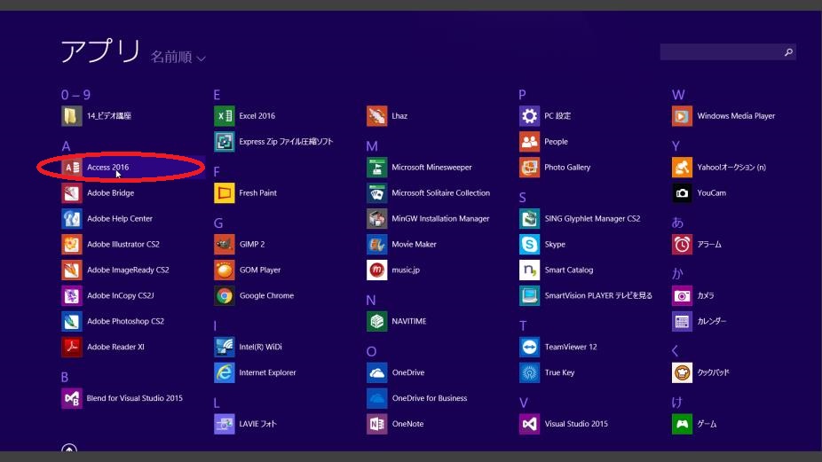Launch Yahoo!オークション icon

(682, 167)
